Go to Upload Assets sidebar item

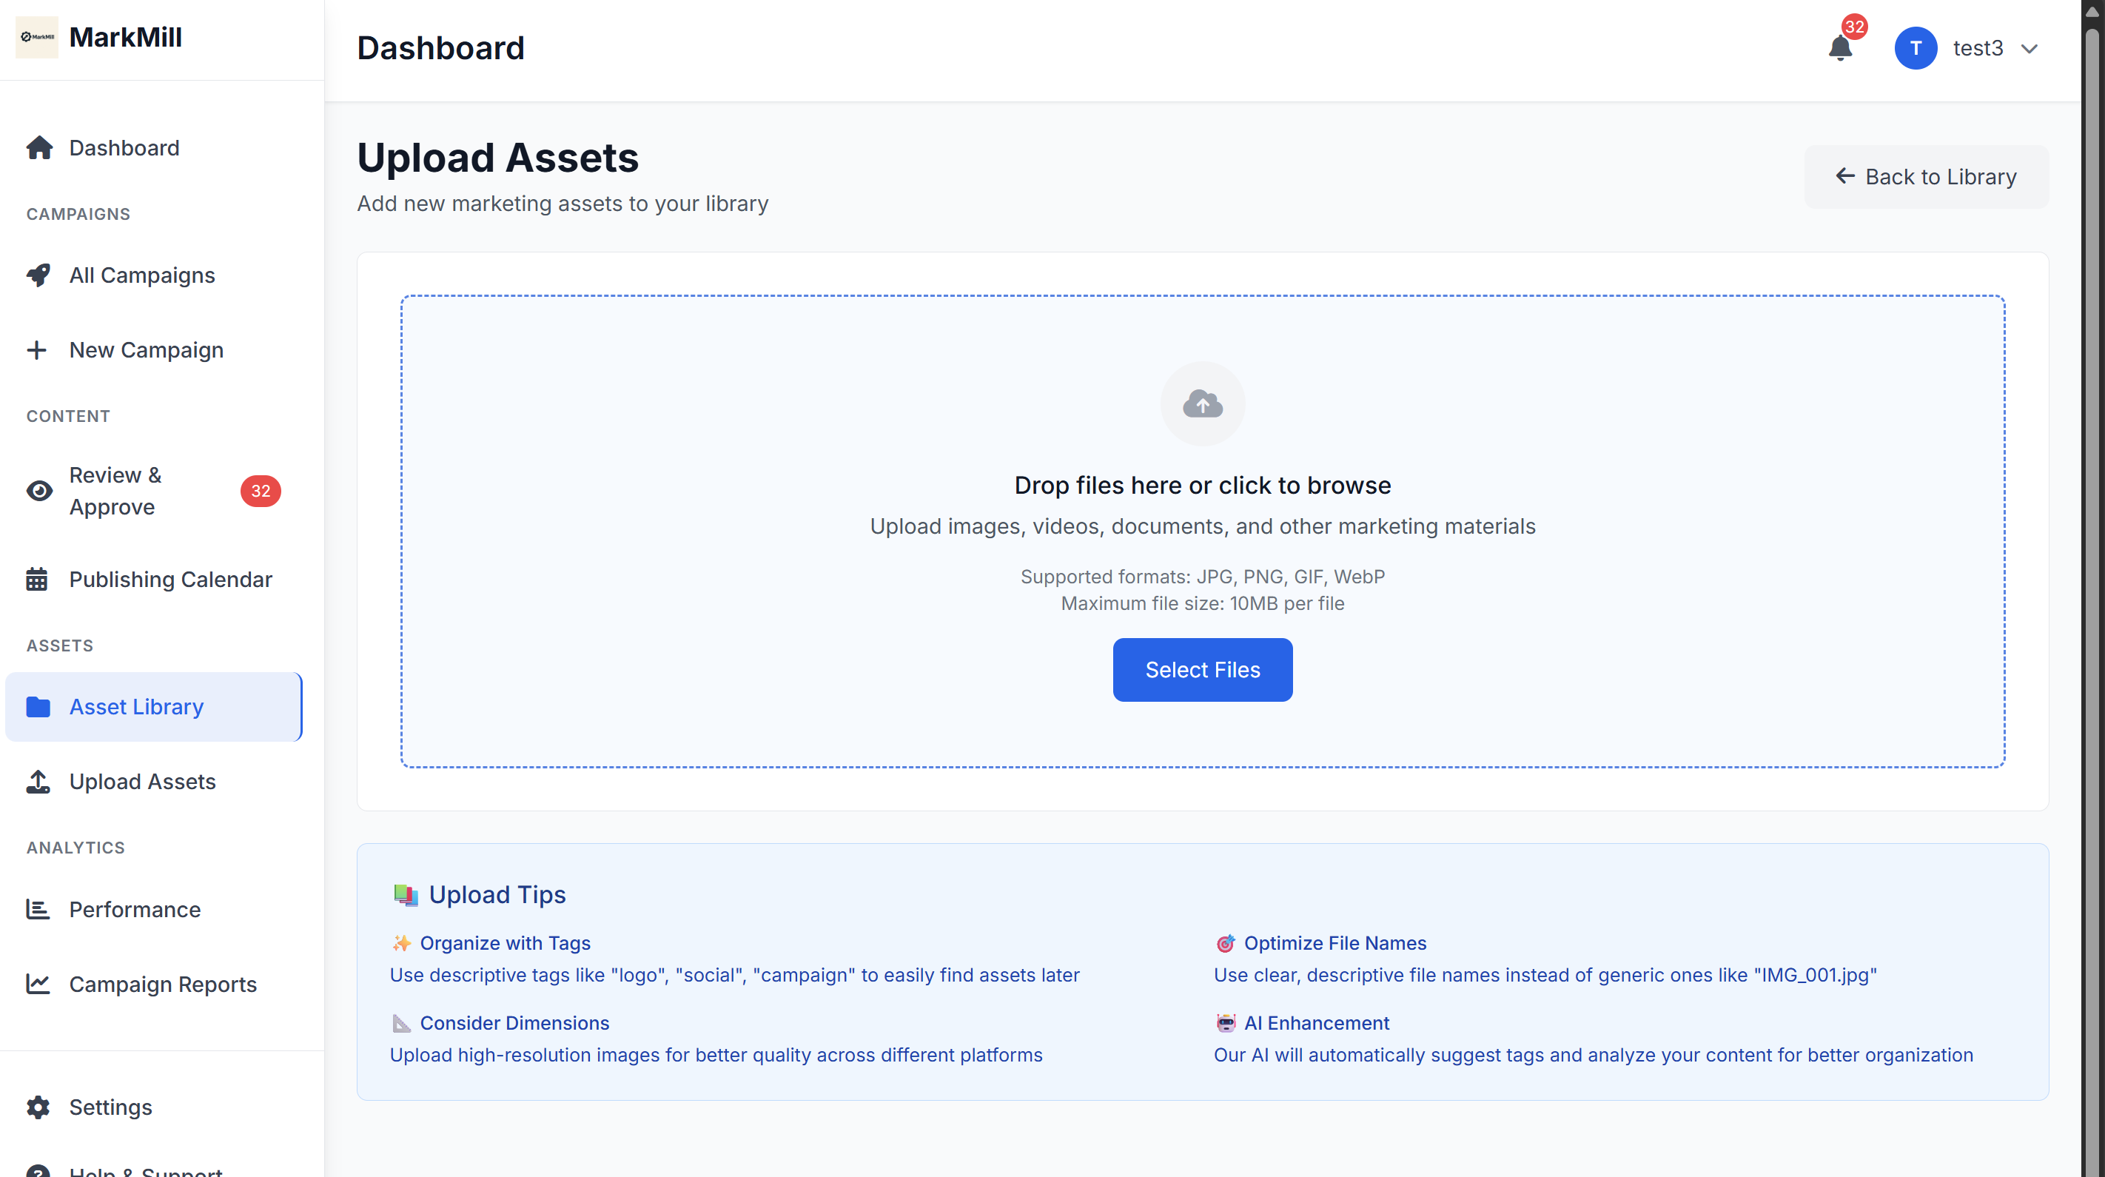point(142,782)
